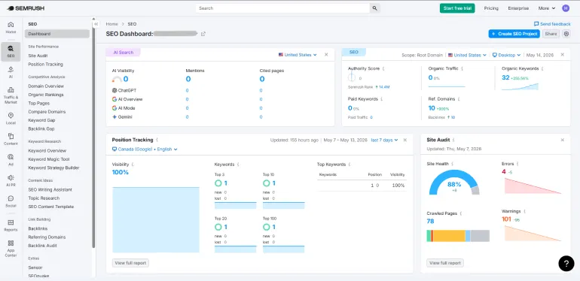Click the Start free trial button
The height and width of the screenshot is (281, 580).
click(457, 8)
